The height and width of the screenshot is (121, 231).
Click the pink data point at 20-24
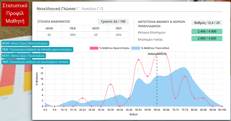82,98
